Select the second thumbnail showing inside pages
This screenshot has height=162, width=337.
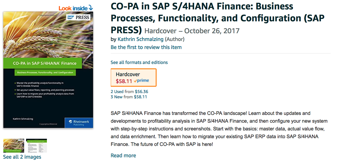click(36, 146)
